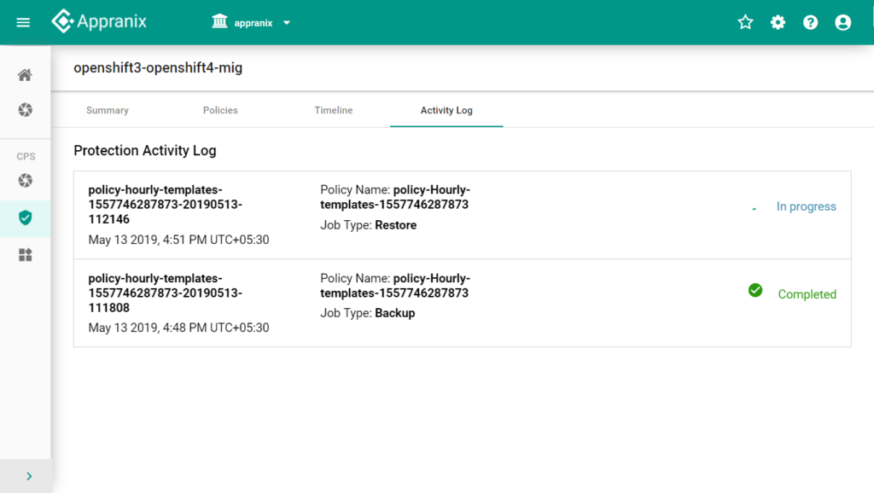Click the green Completed checkmark icon

click(x=755, y=290)
